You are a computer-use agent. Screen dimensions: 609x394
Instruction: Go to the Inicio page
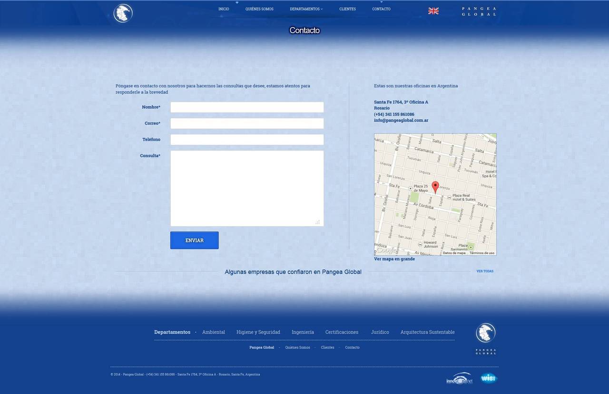pos(224,9)
